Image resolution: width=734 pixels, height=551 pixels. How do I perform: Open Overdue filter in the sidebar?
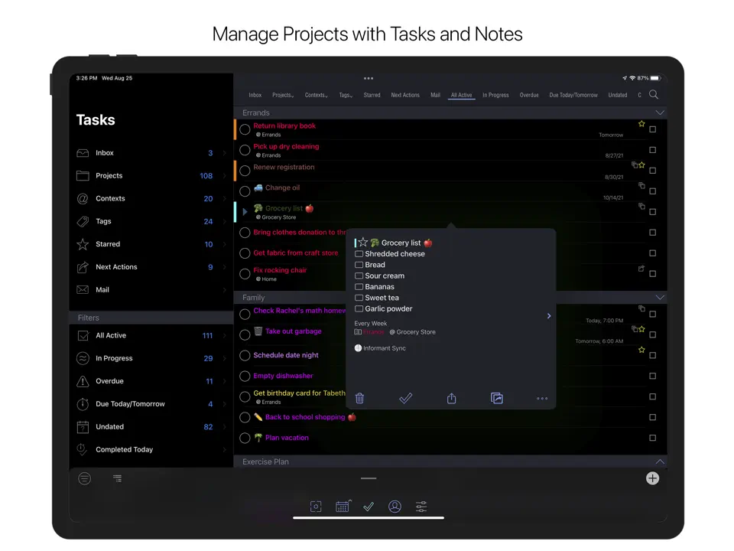[109, 381]
